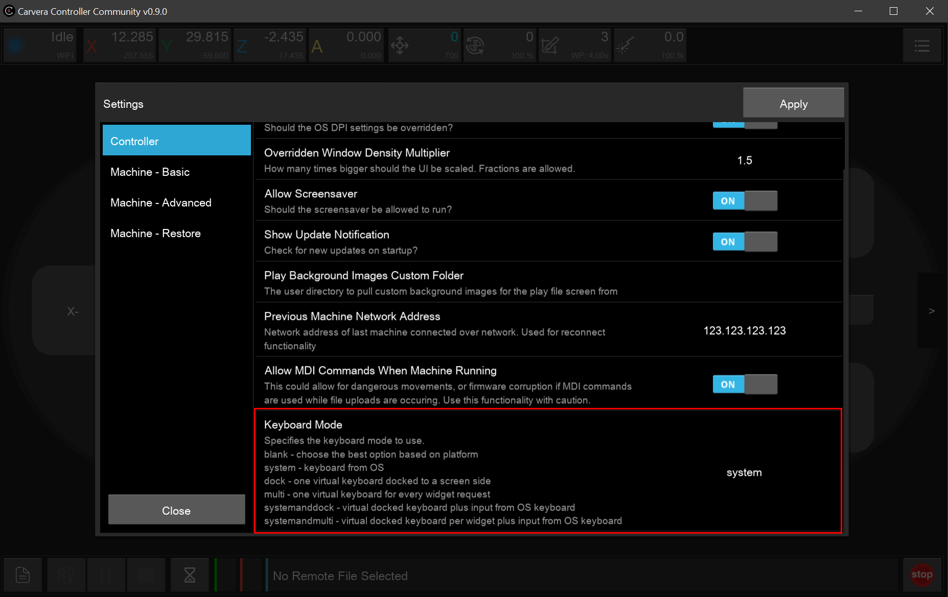
Task: Turn off Show Update Notification switch
Action: tap(745, 242)
